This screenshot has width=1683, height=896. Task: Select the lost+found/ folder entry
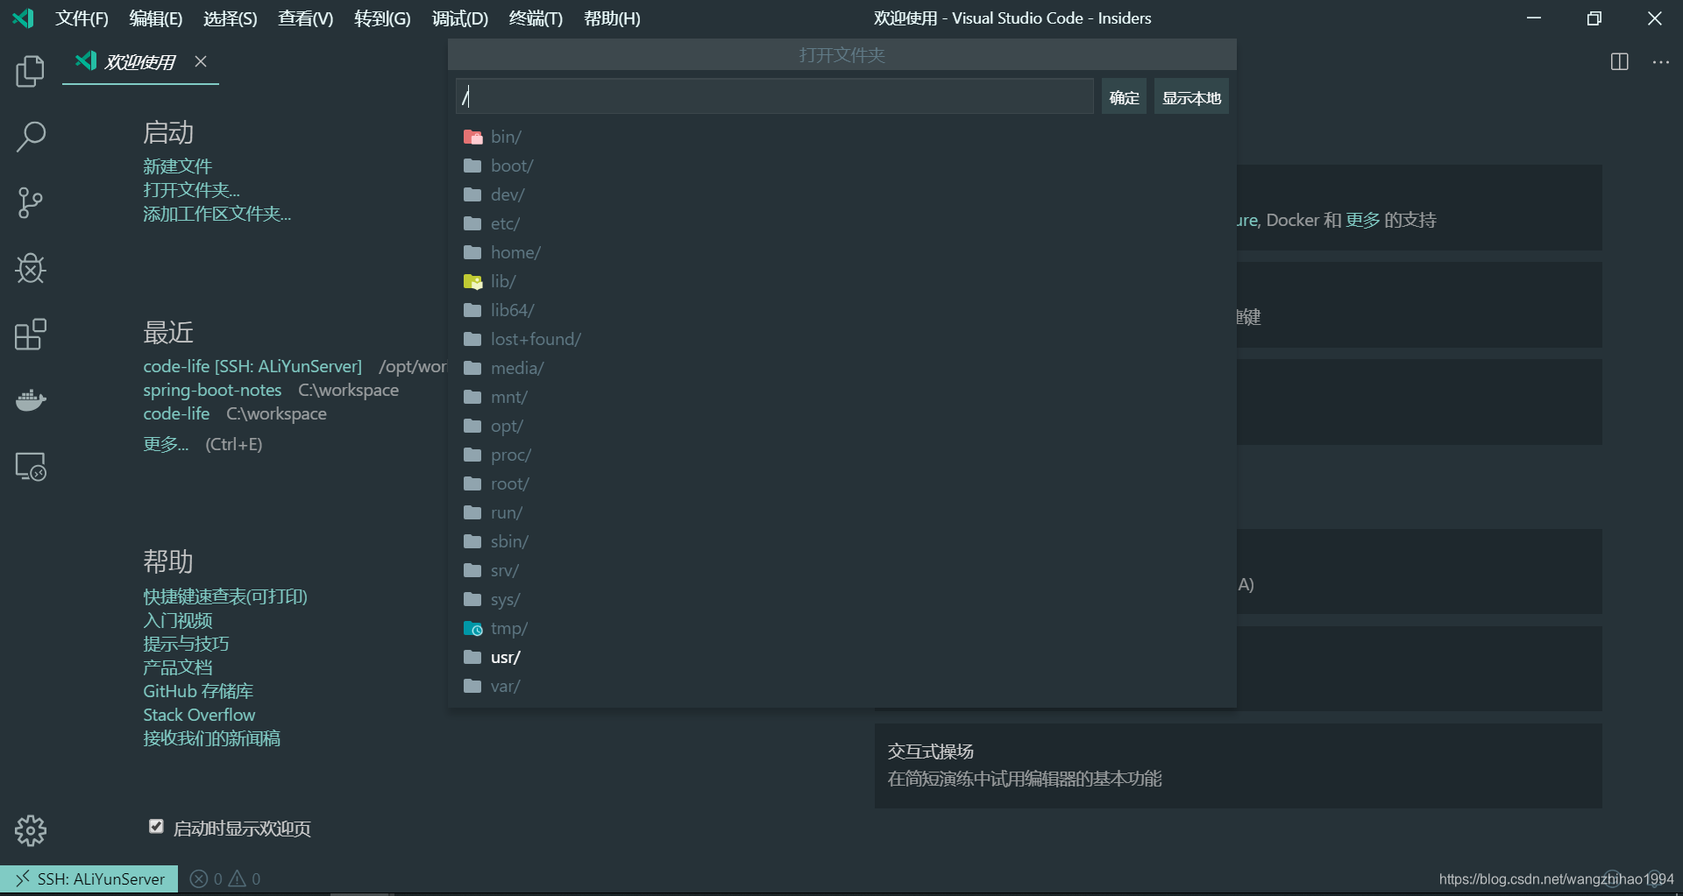841,339
